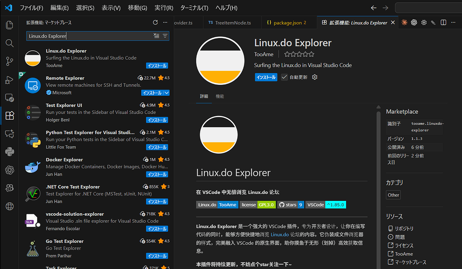Click the GitHub stars badge
The image size is (462, 269).
tap(291, 205)
